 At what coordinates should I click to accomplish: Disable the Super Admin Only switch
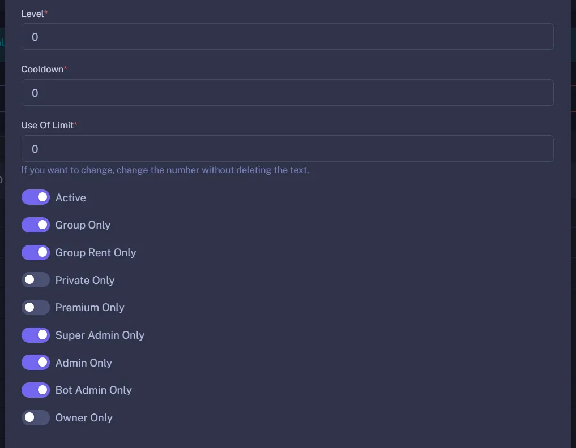(35, 335)
